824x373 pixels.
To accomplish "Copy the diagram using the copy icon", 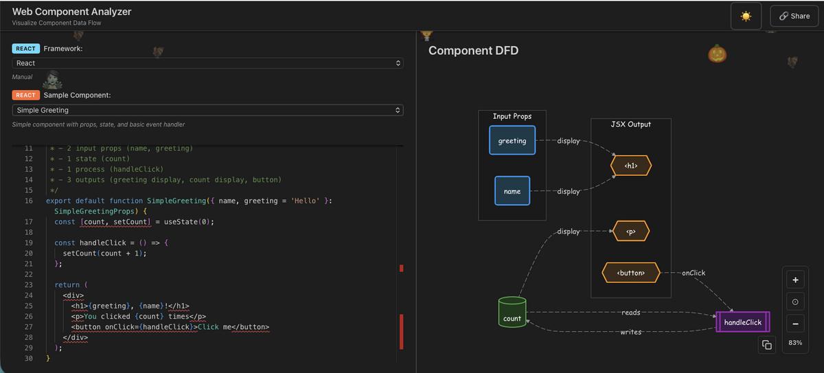I will click(x=767, y=345).
